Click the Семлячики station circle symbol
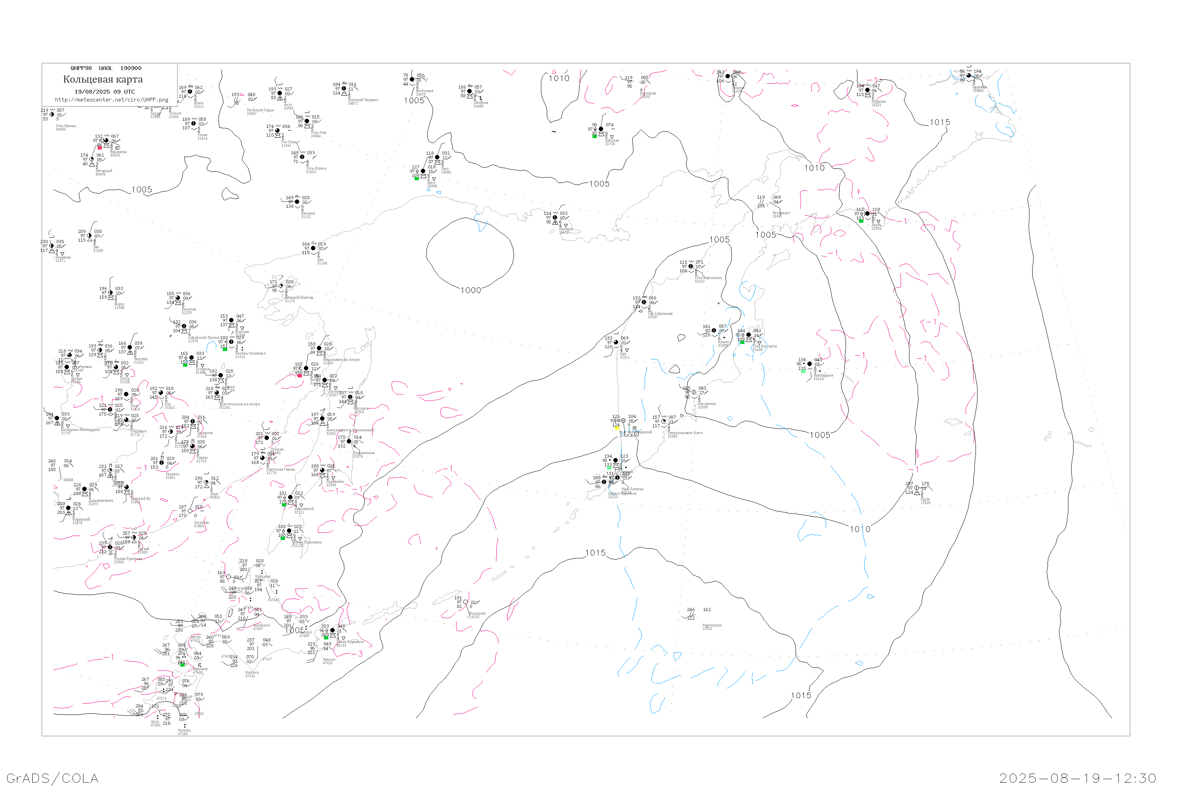This screenshot has height=787, width=1181. 694,392
